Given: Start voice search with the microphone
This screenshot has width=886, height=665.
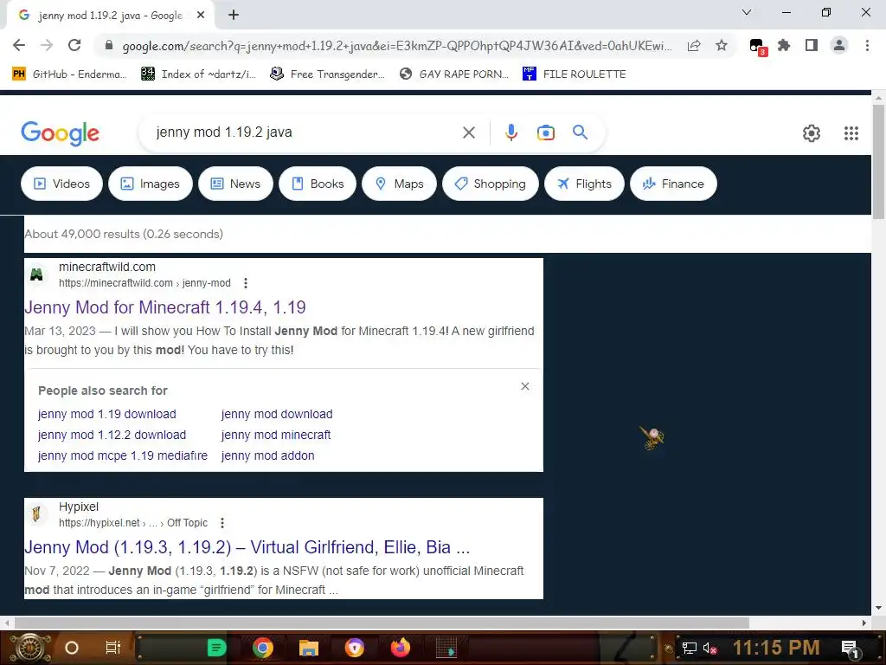Looking at the screenshot, I should point(510,132).
